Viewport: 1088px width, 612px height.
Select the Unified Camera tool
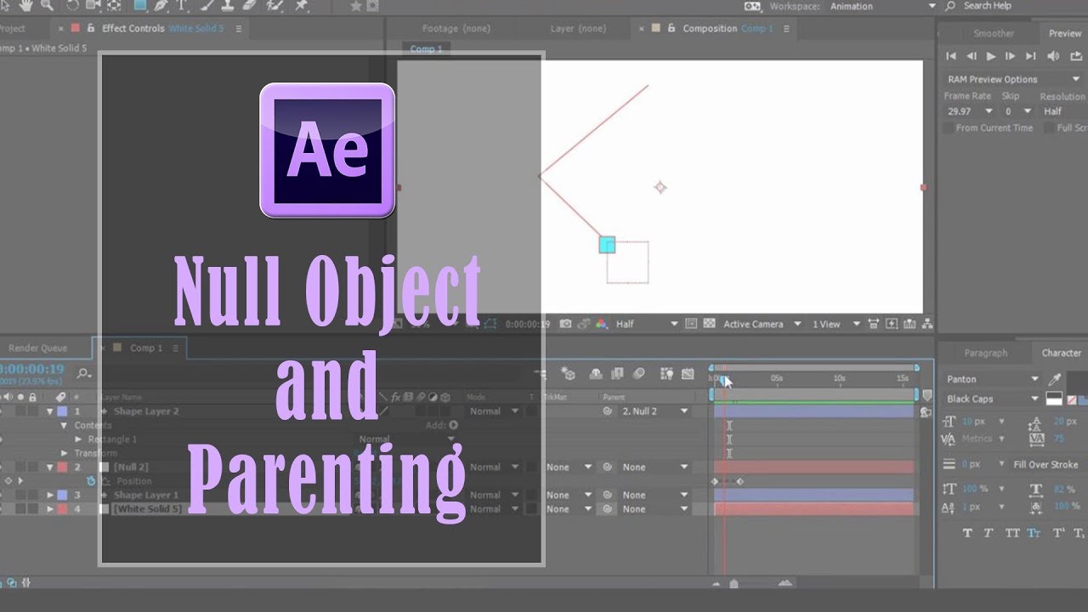pyautogui.click(x=93, y=5)
